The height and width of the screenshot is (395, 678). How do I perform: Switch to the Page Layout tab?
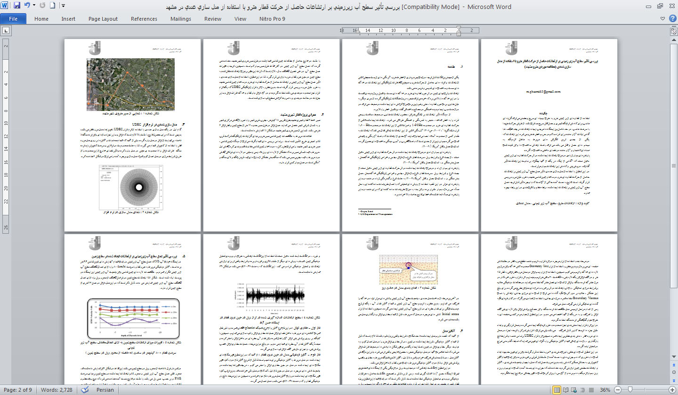(103, 19)
